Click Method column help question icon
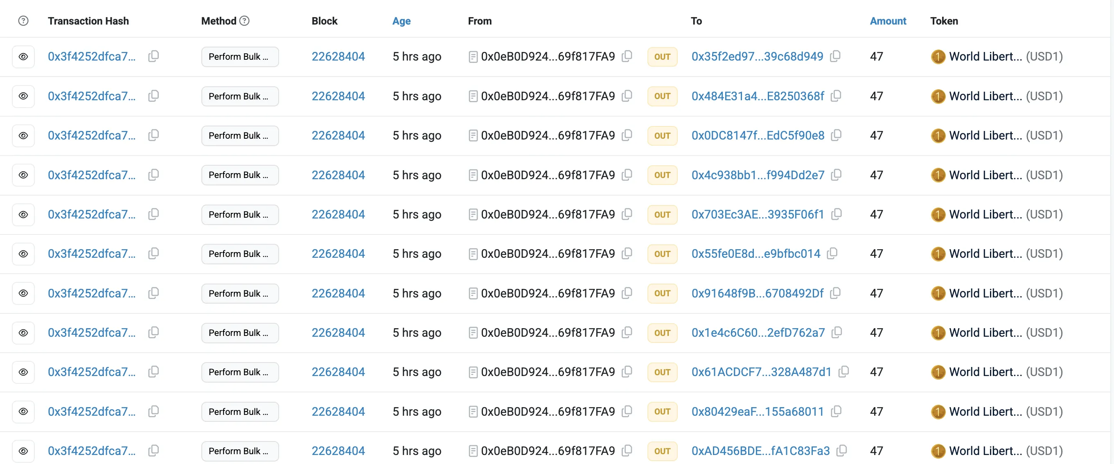 244,21
